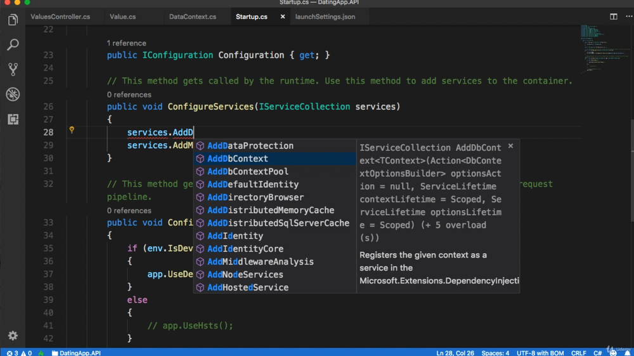Open the Search view in the activity bar
The width and height of the screenshot is (634, 356).
[13, 45]
